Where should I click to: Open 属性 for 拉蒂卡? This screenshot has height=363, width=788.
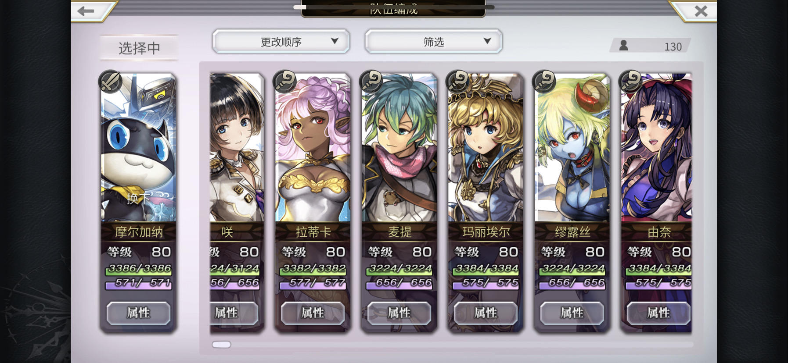coord(313,313)
